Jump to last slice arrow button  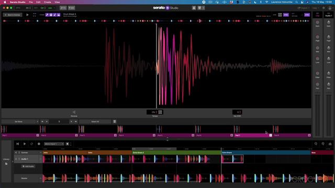coord(75,122)
